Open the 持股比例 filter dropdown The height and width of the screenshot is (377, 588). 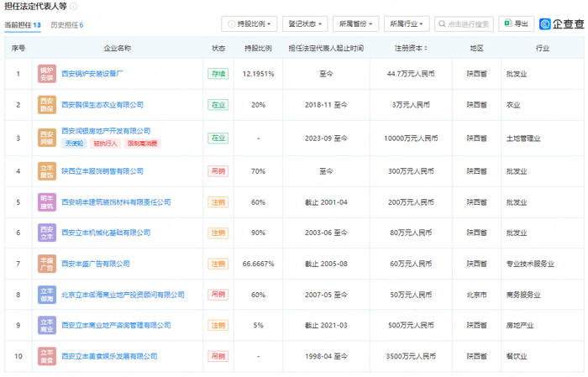coord(249,24)
